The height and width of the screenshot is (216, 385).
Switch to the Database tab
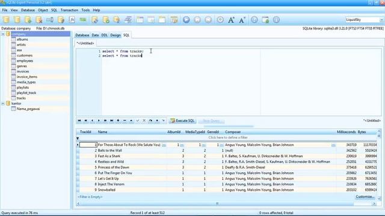click(82, 35)
